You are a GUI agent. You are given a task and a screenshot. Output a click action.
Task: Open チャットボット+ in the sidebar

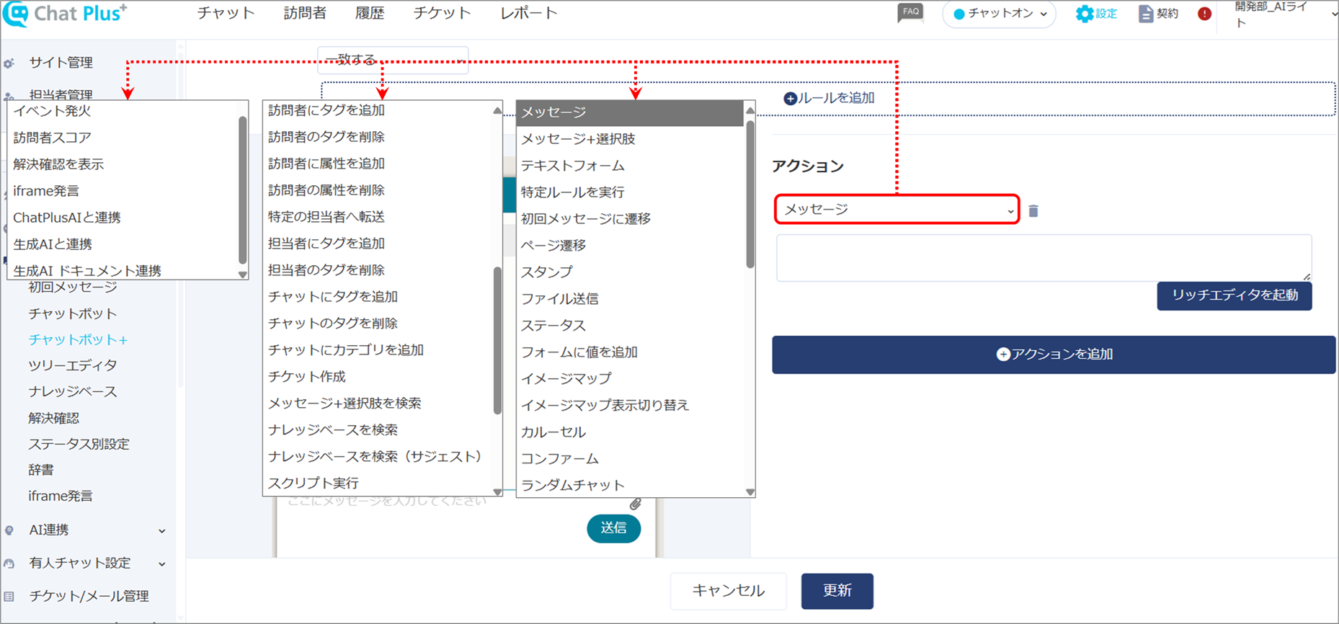tap(78, 339)
